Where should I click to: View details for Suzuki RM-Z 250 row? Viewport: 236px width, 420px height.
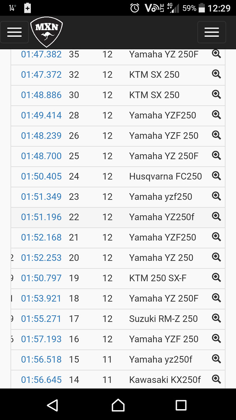[216, 318]
